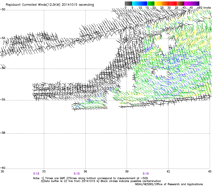
Task: Click the purple '5:15' time below longitude 33
Action: coord(36,174)
